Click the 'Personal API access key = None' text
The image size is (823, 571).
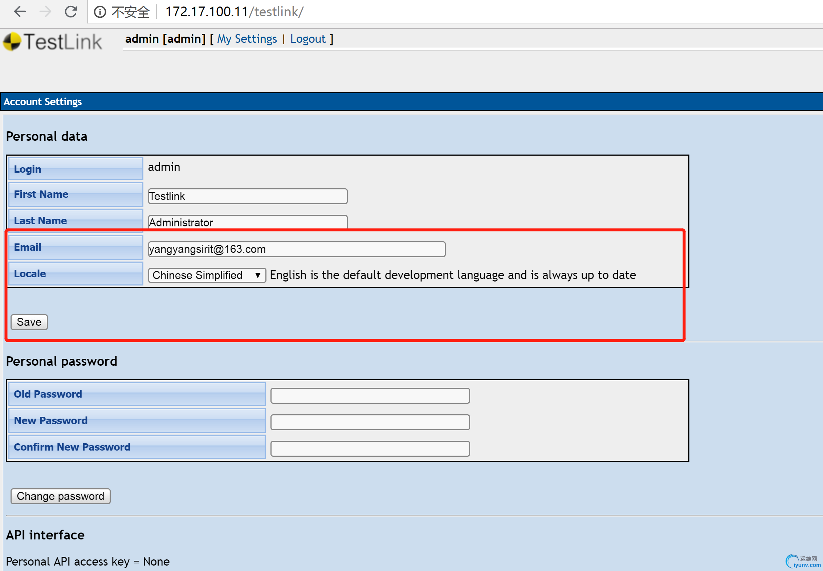(88, 562)
